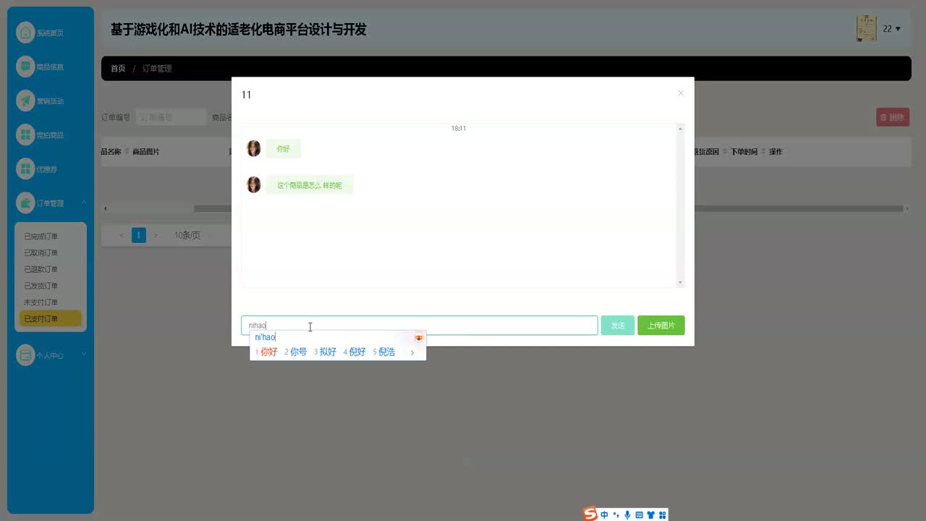
Task: Open 已完成订单 submenu item
Action: pos(41,237)
